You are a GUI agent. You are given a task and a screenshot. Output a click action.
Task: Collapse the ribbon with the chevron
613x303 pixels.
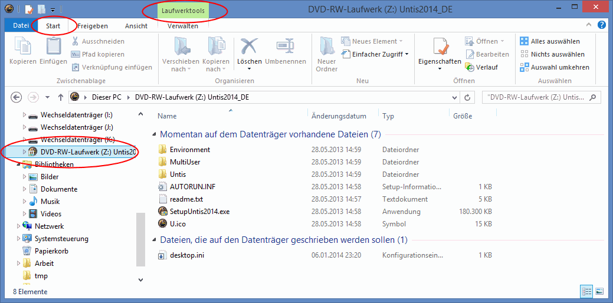(589, 25)
